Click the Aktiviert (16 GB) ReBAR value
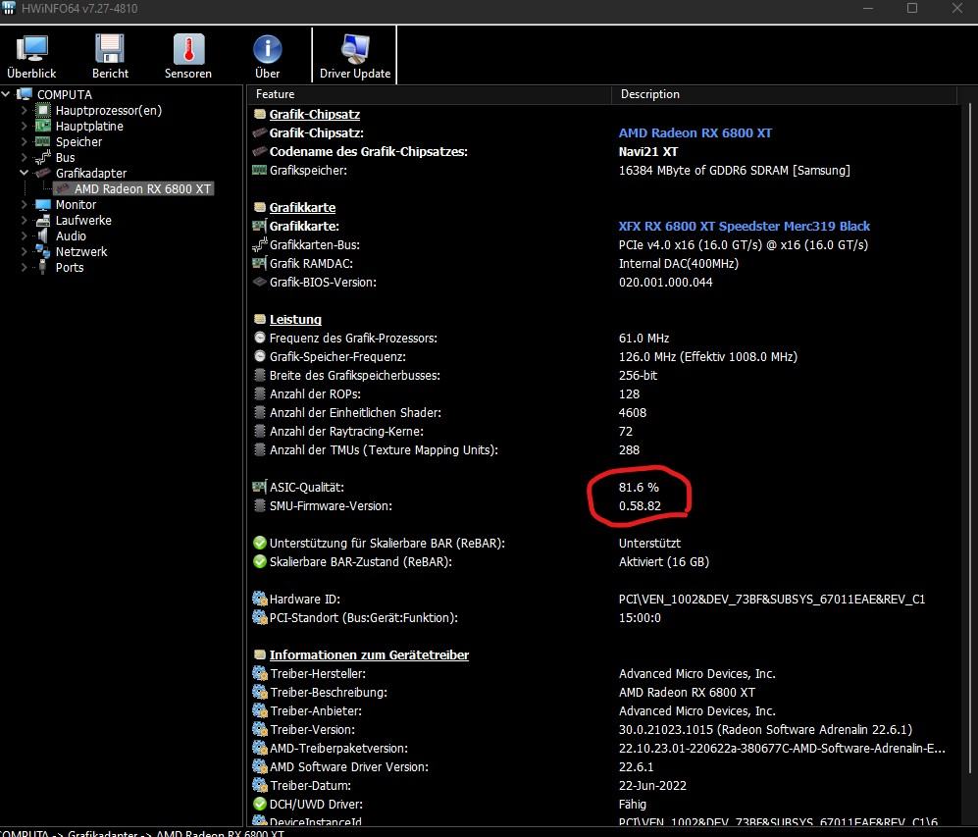 pyautogui.click(x=664, y=562)
